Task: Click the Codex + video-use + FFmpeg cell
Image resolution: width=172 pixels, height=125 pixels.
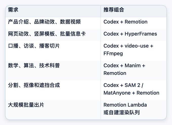Action: click(x=134, y=51)
